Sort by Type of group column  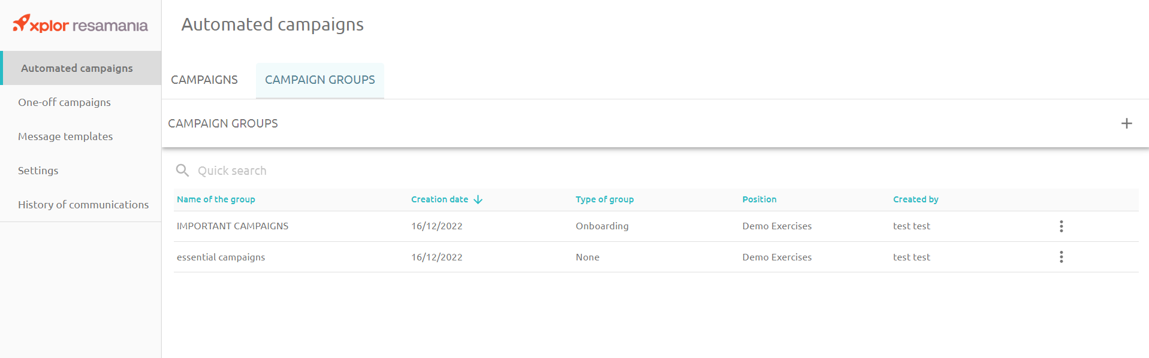604,199
